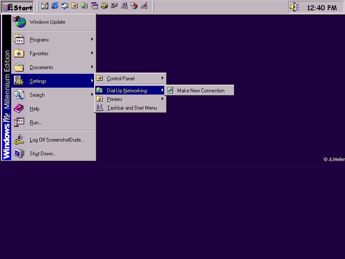The height and width of the screenshot is (259, 345).
Task: Click the red arrow computer toolbar icon
Action: [x=134, y=6]
